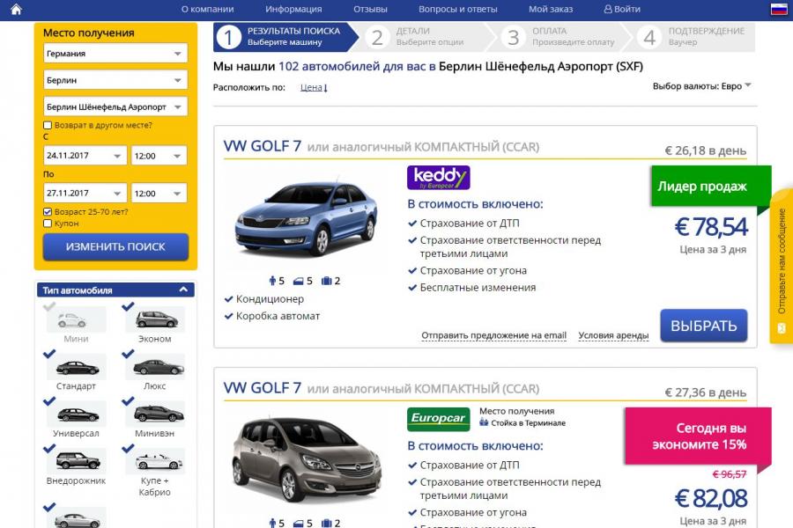Toggle the checkmark for Люкс type
793x528 pixels.
click(128, 354)
